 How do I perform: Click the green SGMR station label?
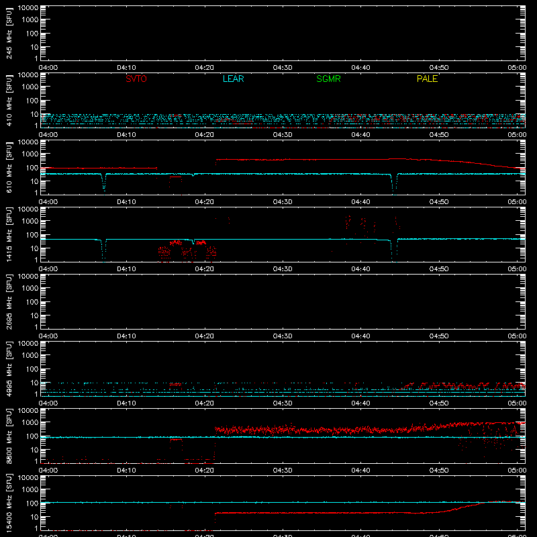click(x=328, y=79)
